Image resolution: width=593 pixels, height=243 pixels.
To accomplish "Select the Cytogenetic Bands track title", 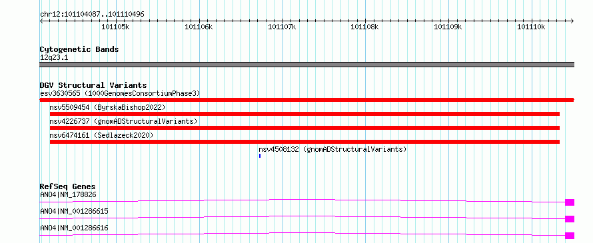I will pos(79,49).
